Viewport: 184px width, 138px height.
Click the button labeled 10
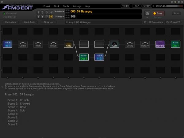(x=145, y=22)
